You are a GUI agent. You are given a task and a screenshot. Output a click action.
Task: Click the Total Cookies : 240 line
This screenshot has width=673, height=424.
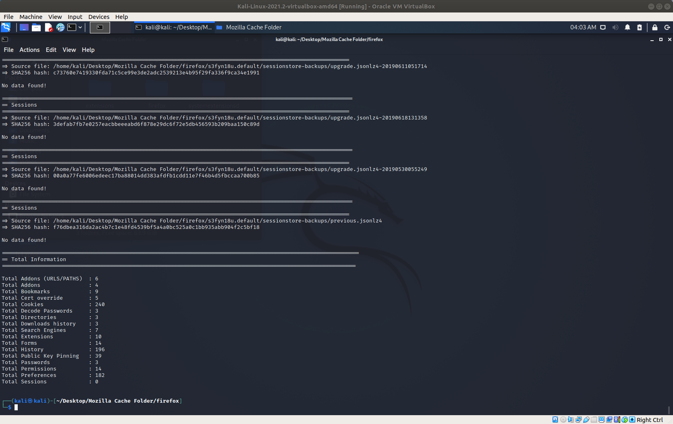pyautogui.click(x=53, y=305)
